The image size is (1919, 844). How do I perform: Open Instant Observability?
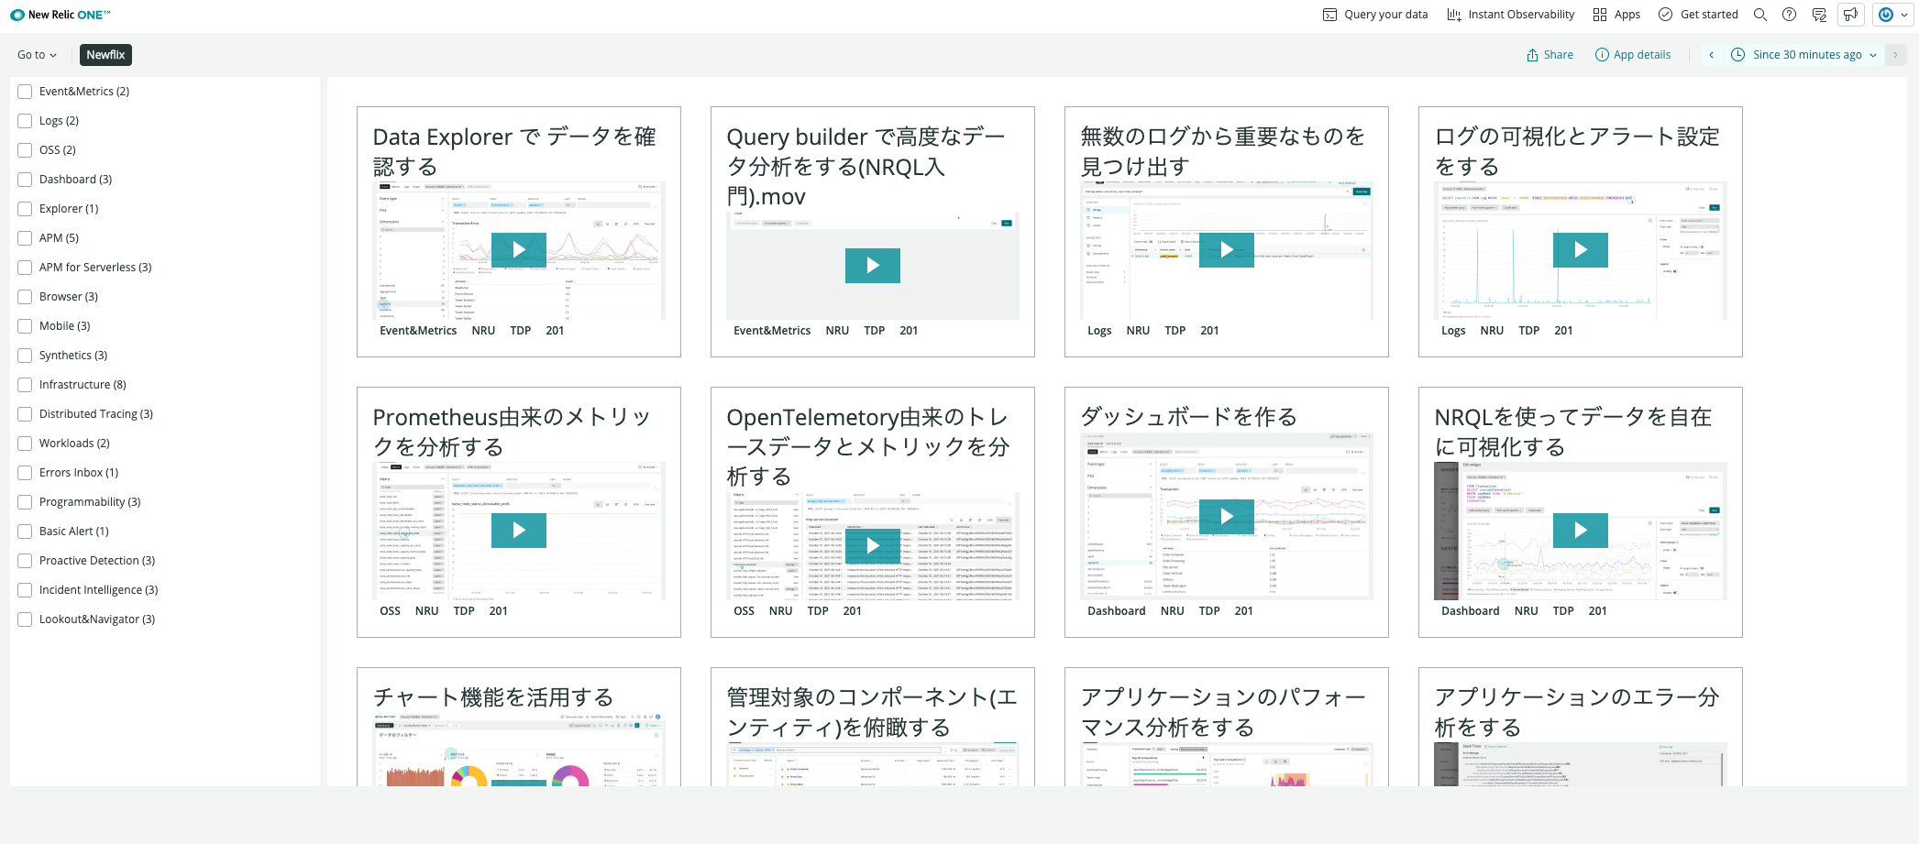pyautogui.click(x=1510, y=15)
